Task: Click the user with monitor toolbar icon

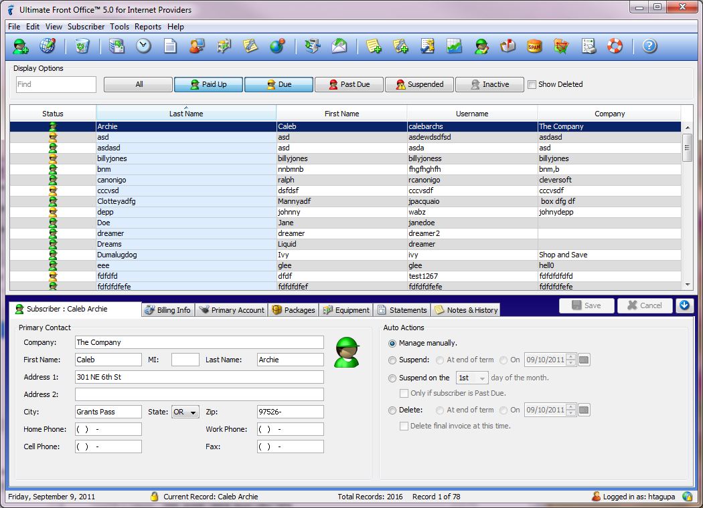Action: [x=197, y=46]
